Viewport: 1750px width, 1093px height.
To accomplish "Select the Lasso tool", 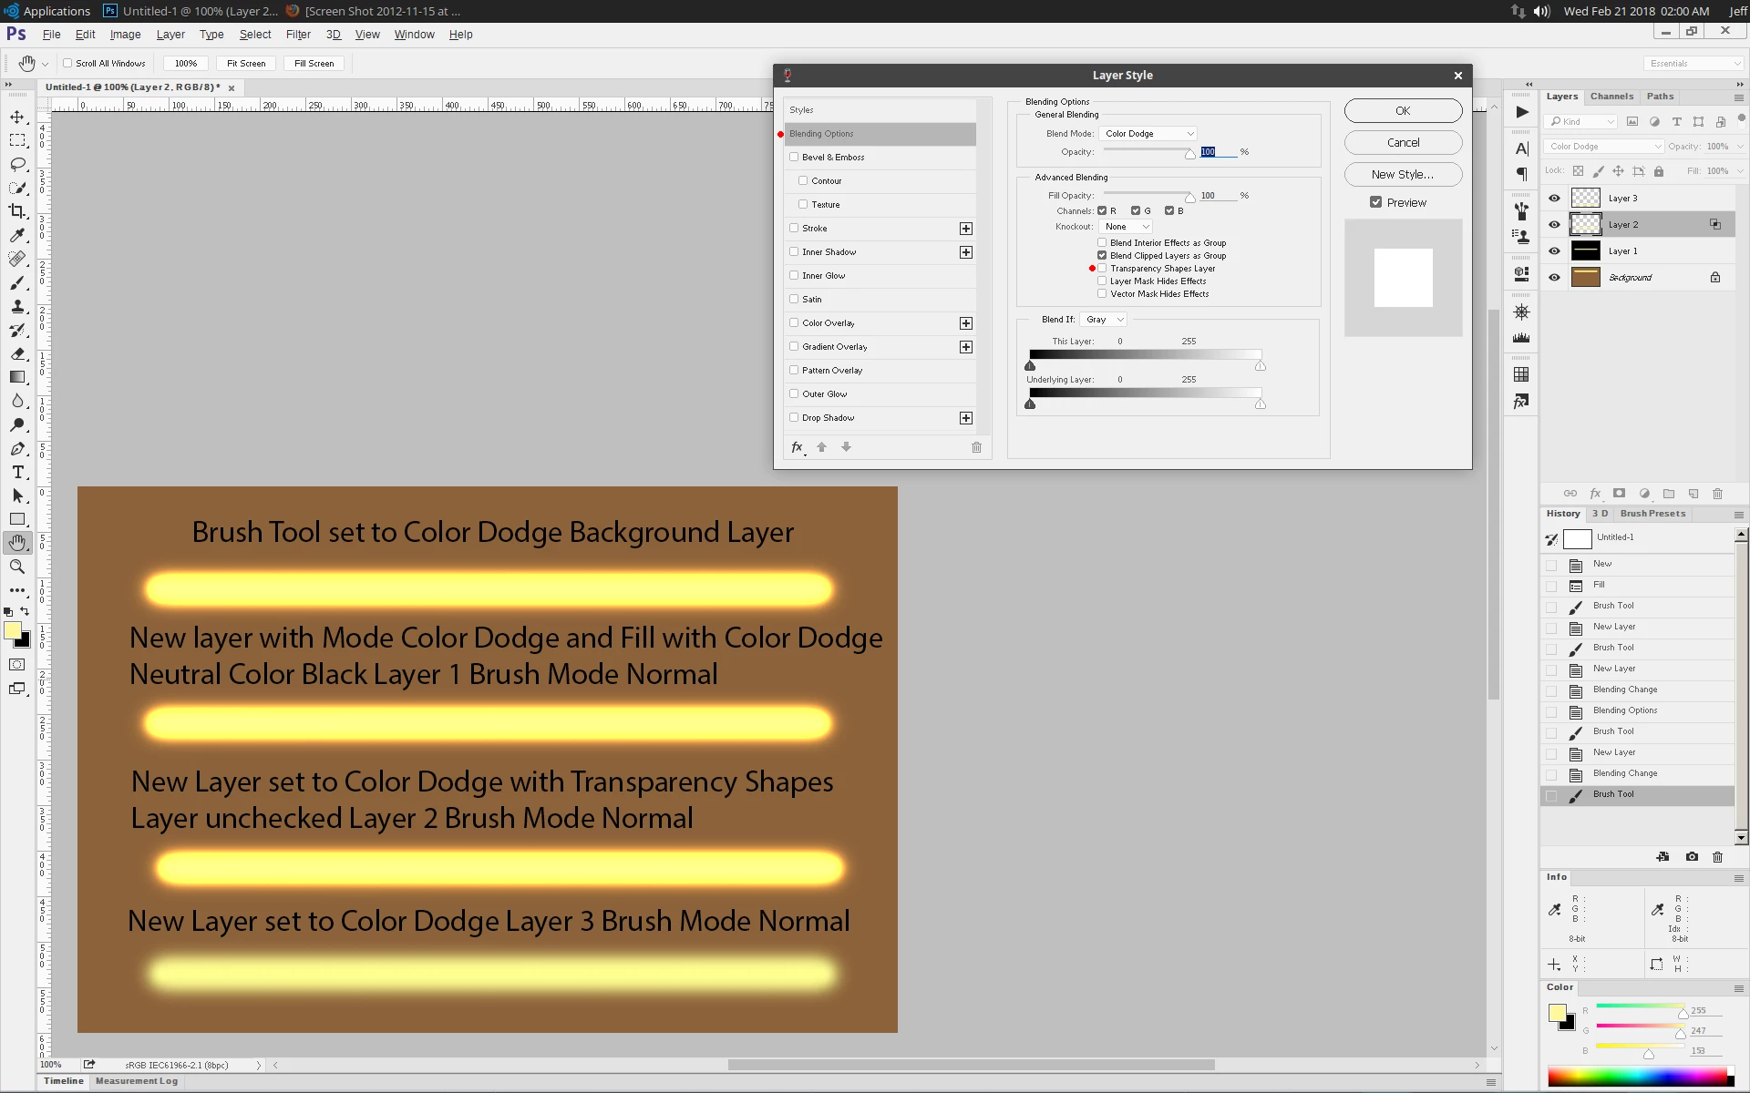I will point(17,164).
